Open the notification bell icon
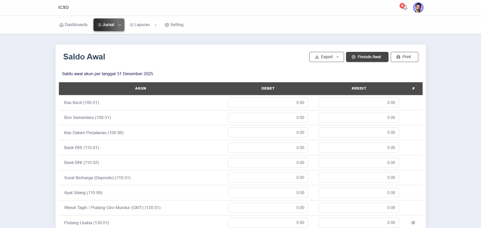Image resolution: width=481 pixels, height=228 pixels. point(404,7)
